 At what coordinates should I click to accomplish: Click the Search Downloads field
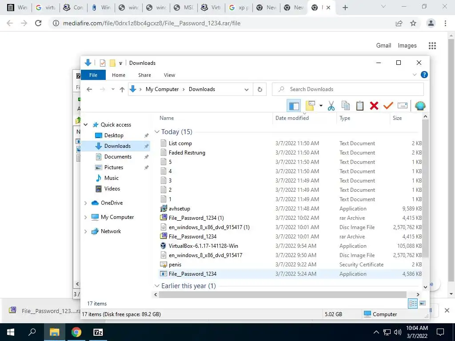[x=347, y=89]
